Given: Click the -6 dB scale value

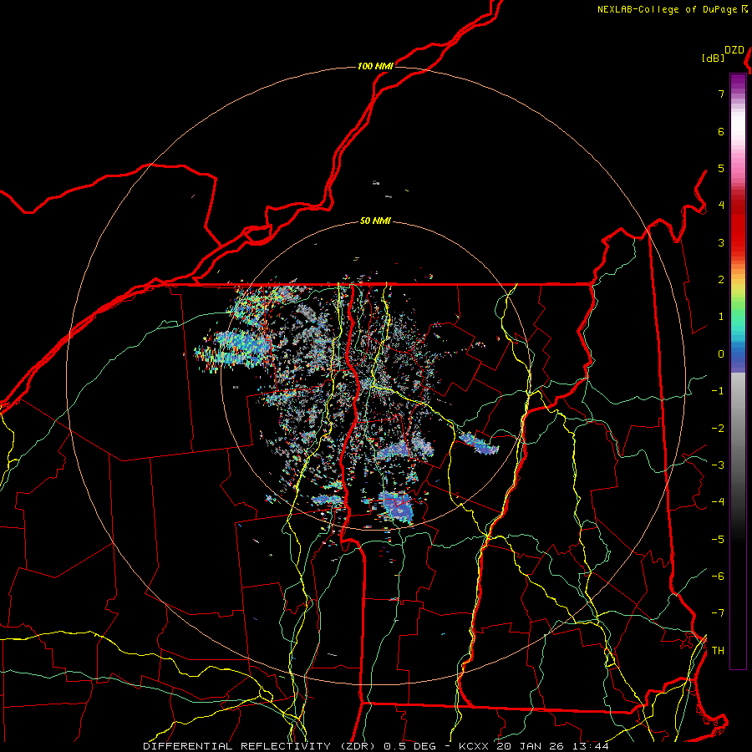Looking at the screenshot, I should click(x=718, y=577).
